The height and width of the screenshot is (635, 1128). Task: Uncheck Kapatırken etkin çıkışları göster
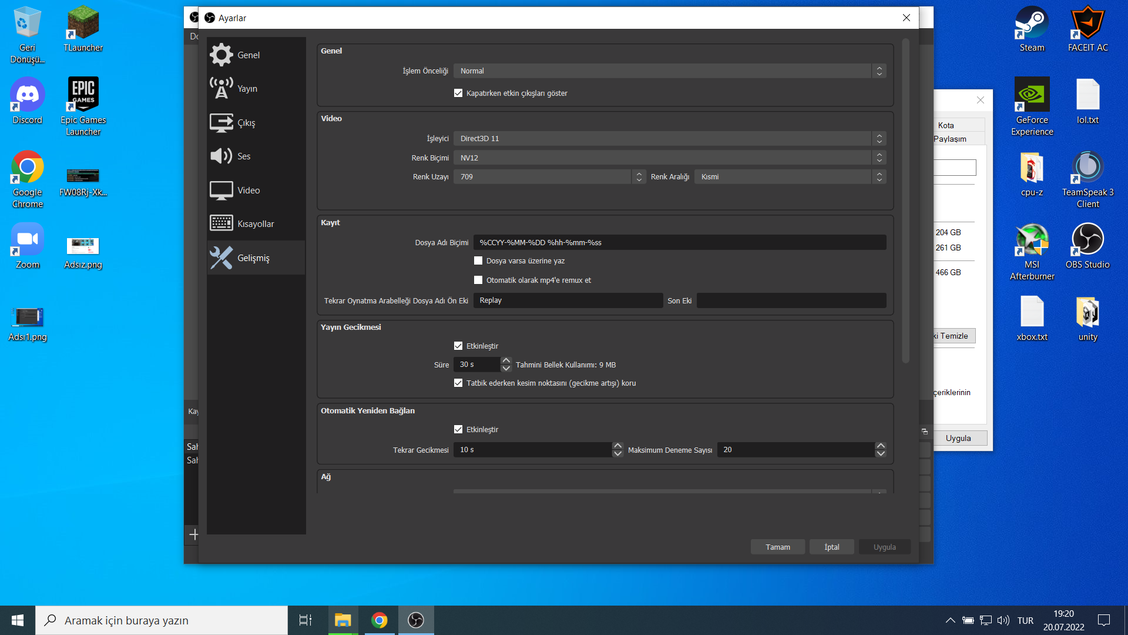pos(458,93)
